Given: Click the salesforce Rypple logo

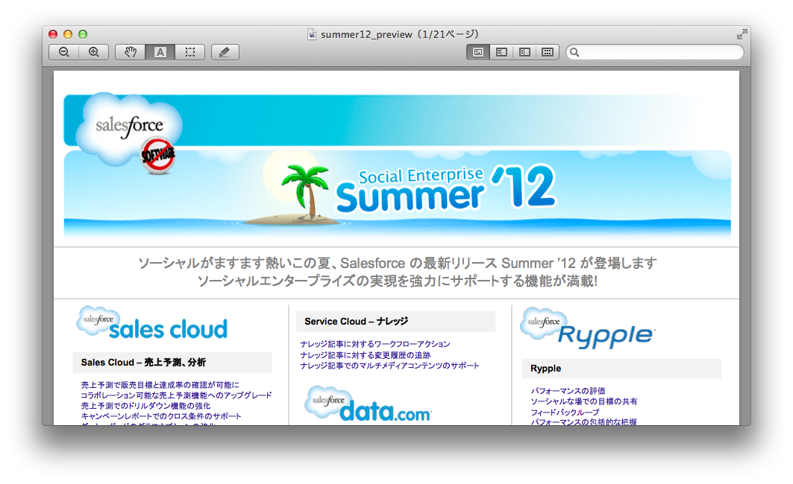Looking at the screenshot, I should 588,328.
